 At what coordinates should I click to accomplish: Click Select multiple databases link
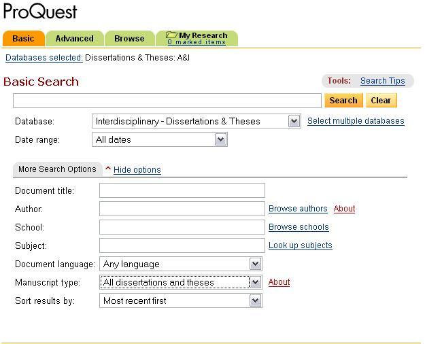tap(356, 121)
